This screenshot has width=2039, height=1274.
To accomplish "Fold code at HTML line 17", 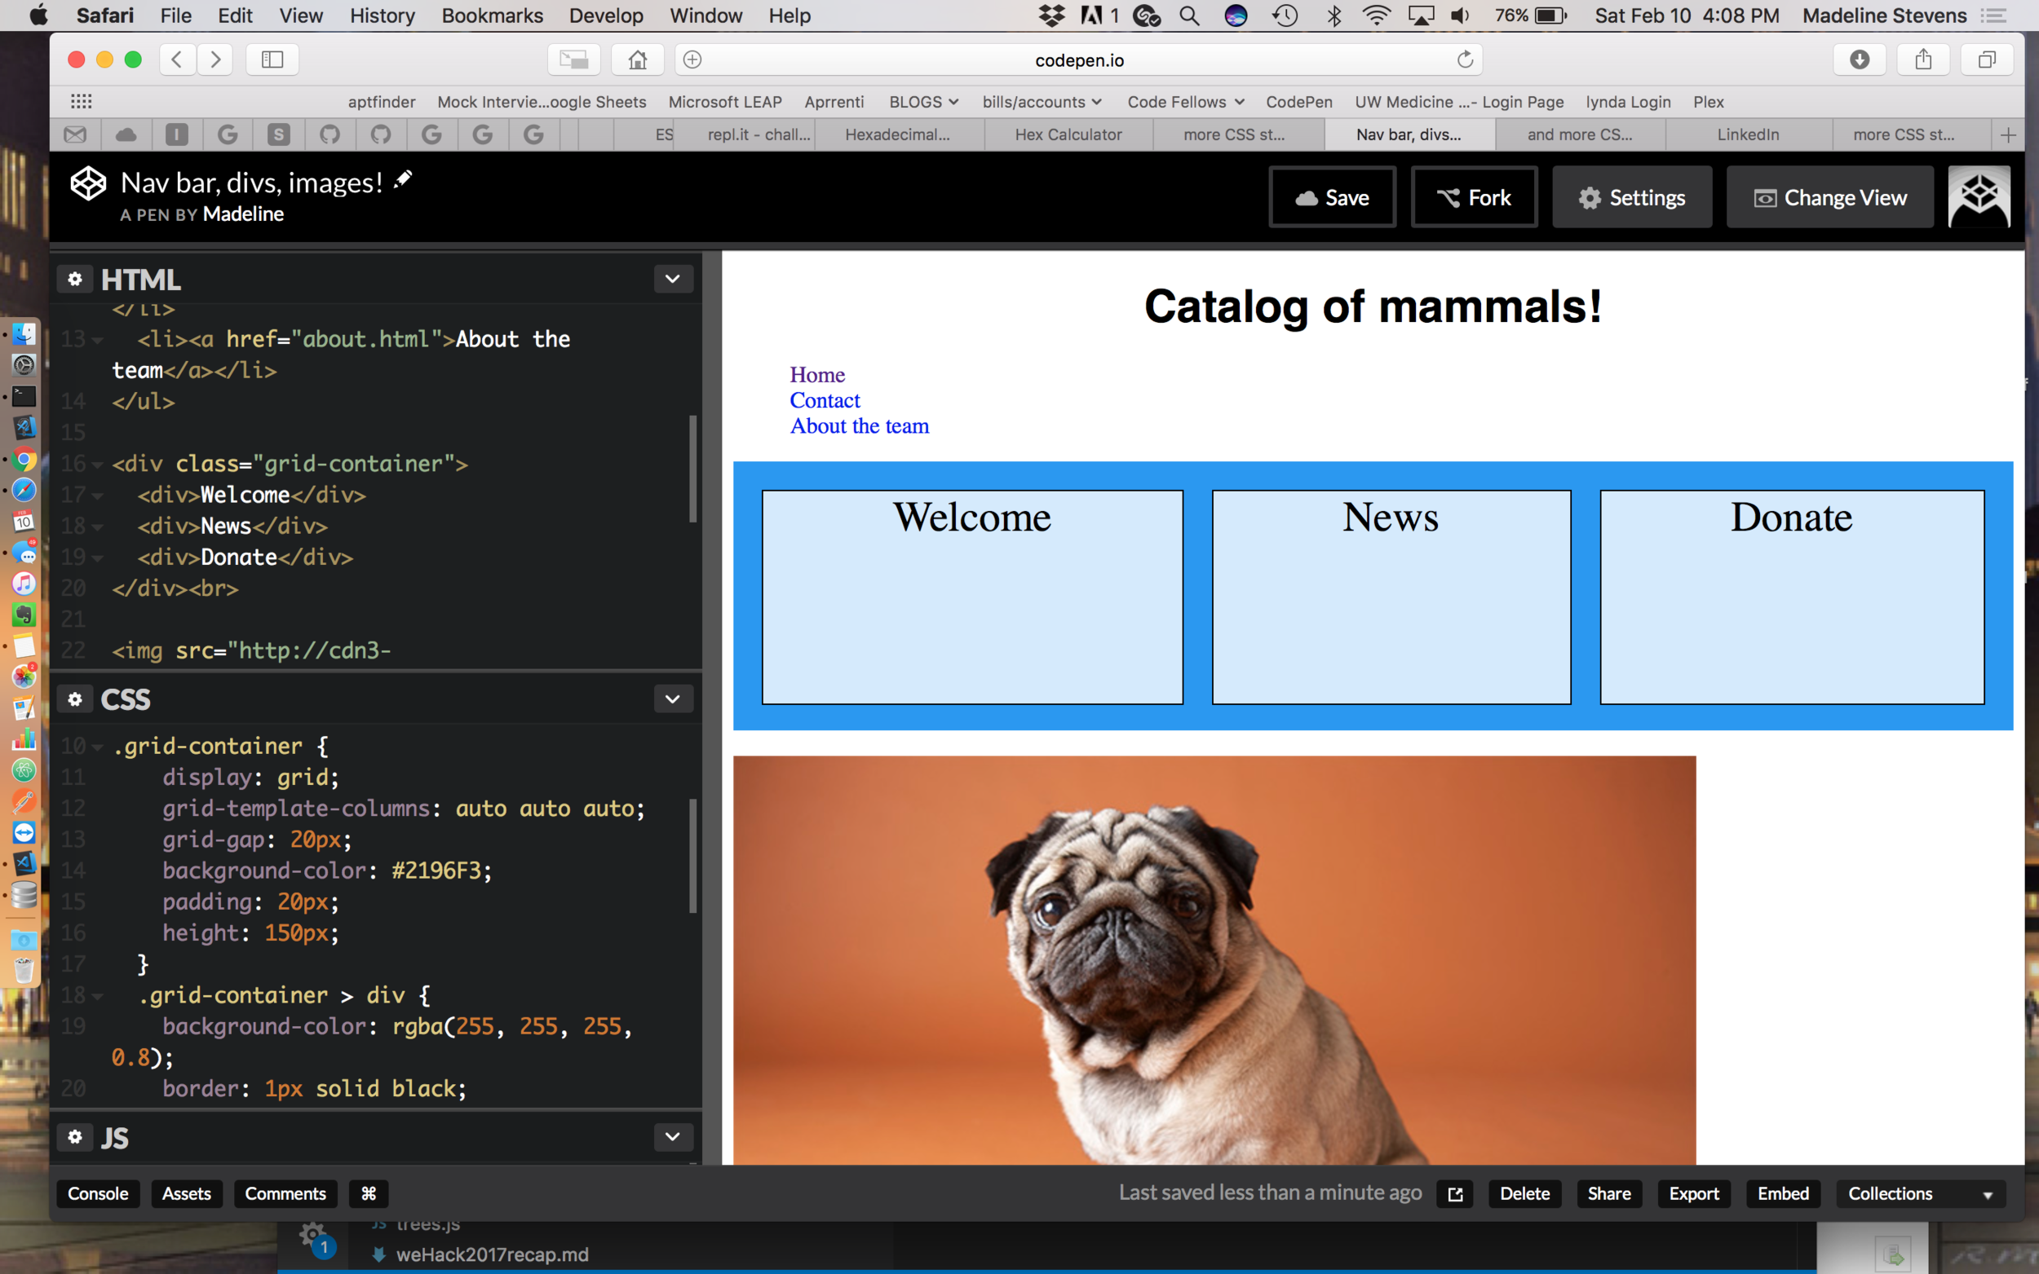I will click(x=97, y=496).
